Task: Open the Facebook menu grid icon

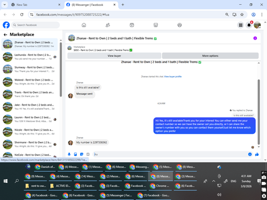Action: point(241,25)
